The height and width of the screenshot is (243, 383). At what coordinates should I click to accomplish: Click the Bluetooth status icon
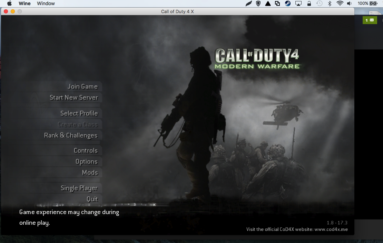[330, 3]
